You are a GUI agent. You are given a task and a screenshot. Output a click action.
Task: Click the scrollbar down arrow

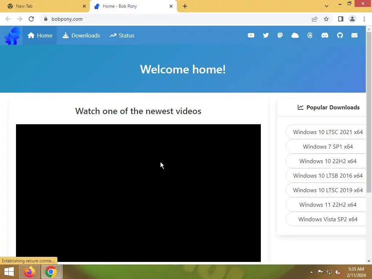tap(369, 261)
